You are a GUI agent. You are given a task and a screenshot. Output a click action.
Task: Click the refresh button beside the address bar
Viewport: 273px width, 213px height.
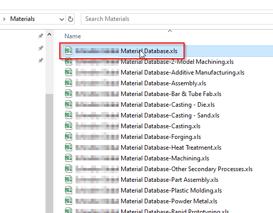(71, 19)
